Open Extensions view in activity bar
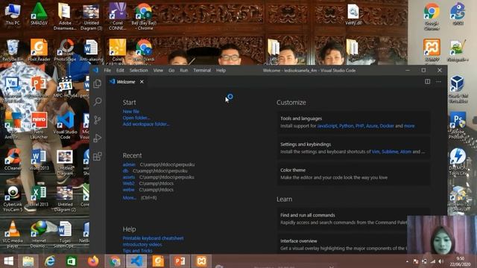The width and height of the screenshot is (477, 268). [x=98, y=156]
